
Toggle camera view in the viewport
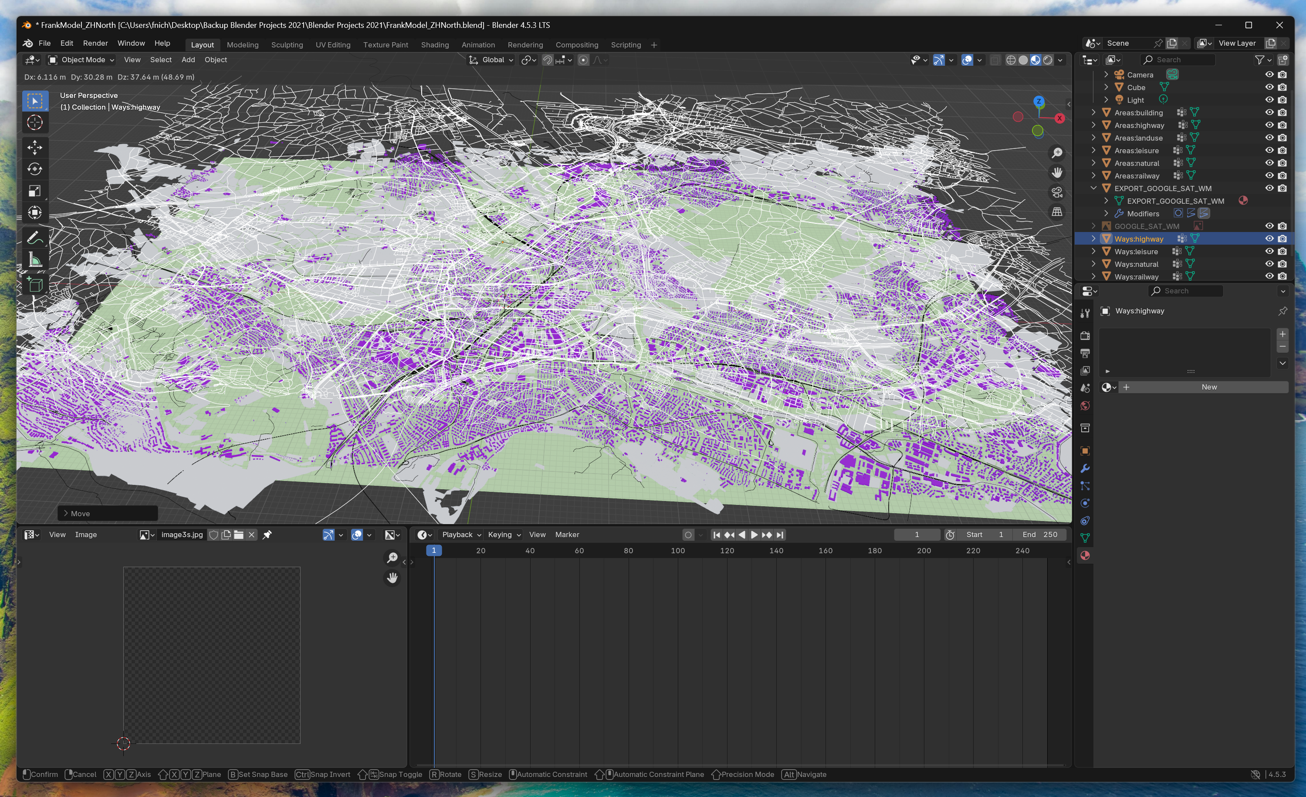click(x=1057, y=192)
